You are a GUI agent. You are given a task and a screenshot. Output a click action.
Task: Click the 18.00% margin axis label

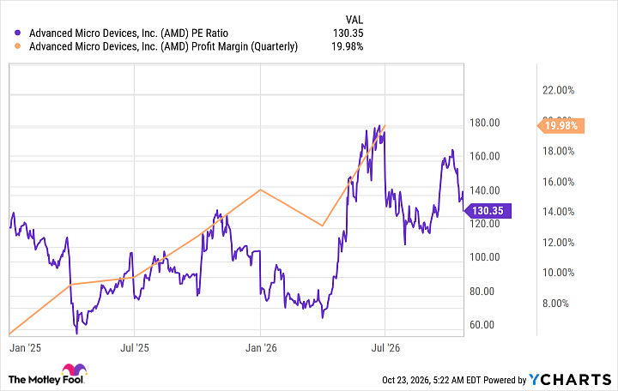[x=558, y=151]
